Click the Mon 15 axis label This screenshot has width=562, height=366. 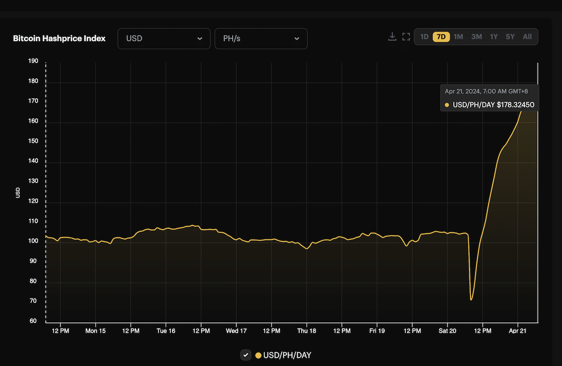pos(95,331)
